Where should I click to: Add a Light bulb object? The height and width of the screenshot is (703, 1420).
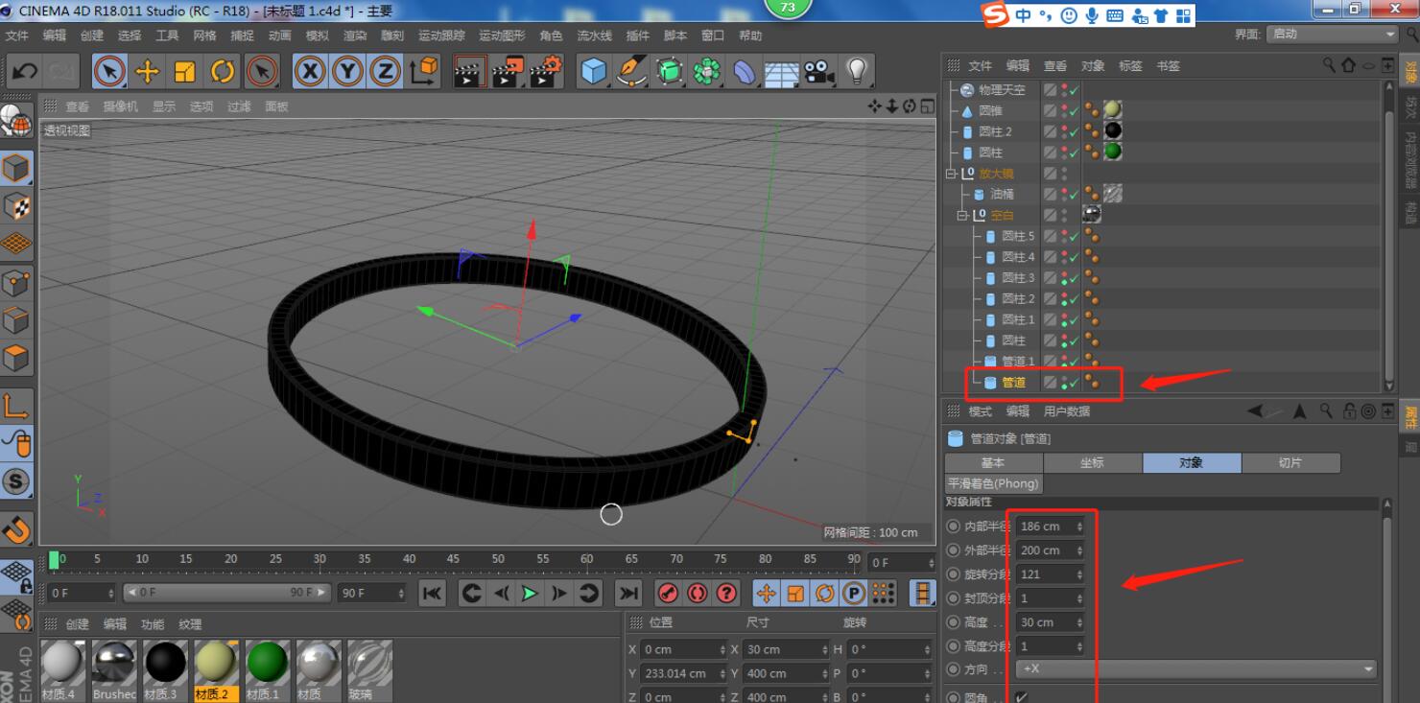pyautogui.click(x=856, y=71)
